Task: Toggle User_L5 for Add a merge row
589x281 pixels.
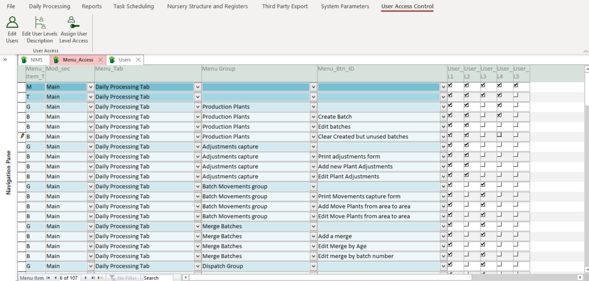Action: tap(516, 236)
